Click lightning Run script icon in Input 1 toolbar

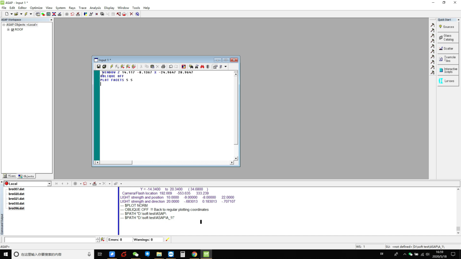coord(111,66)
